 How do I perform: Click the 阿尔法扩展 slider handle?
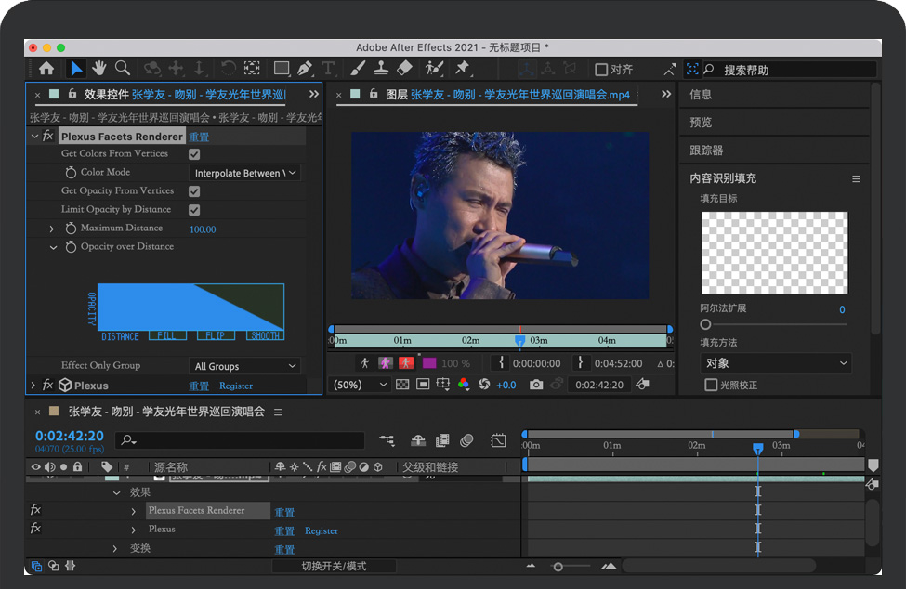[x=705, y=324]
